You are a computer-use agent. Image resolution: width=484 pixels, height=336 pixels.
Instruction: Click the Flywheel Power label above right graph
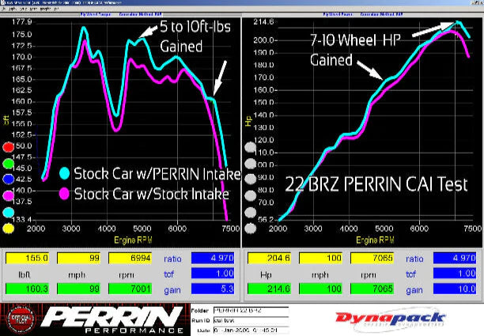338,14
